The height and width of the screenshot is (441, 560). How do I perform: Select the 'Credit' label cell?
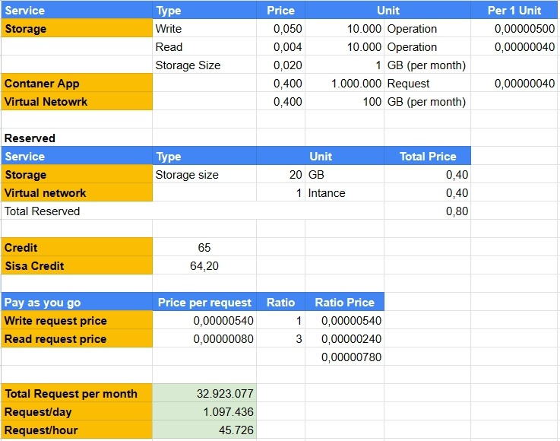click(77, 247)
